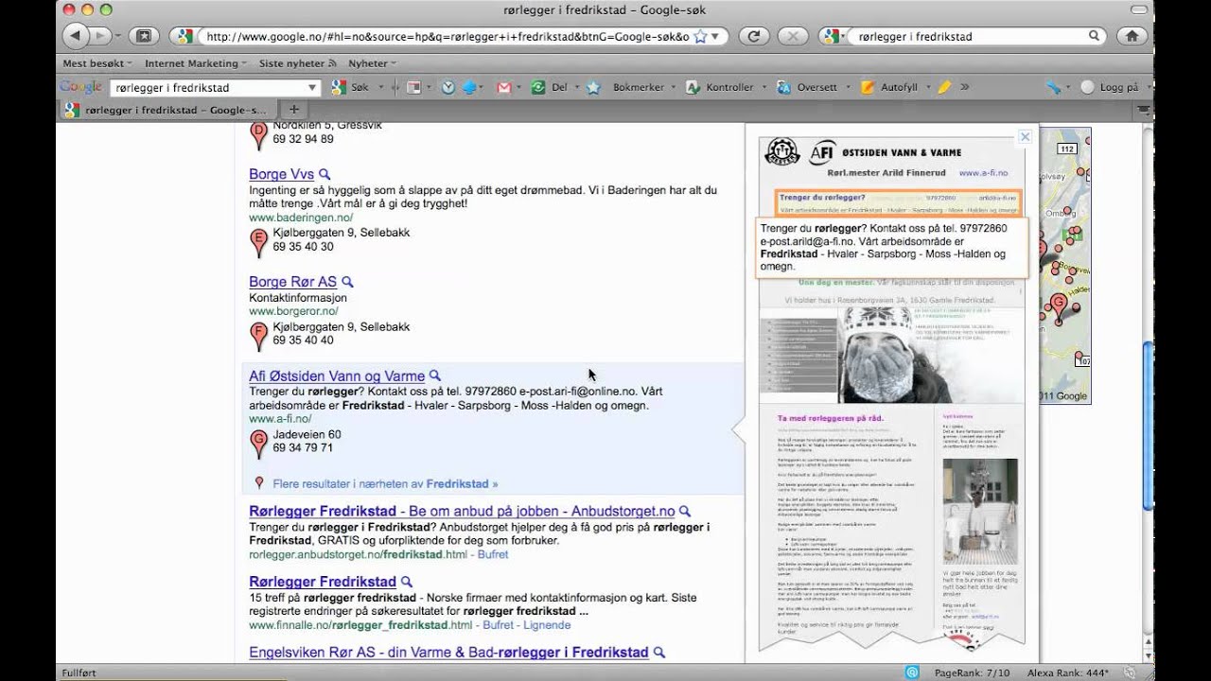Open the URL bar history dropdown arrow
The height and width of the screenshot is (681, 1211).
click(715, 36)
